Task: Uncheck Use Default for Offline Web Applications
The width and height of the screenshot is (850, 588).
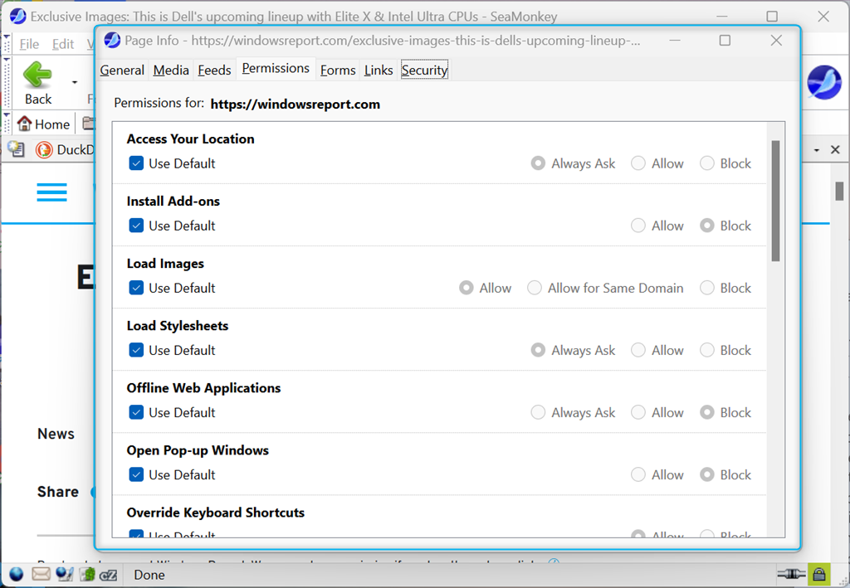Action: tap(136, 412)
